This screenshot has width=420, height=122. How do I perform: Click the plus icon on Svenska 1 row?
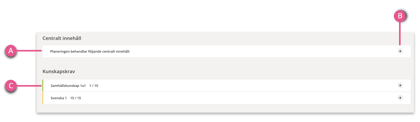(x=400, y=98)
